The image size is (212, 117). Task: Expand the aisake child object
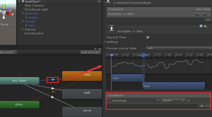pyautogui.click(x=26, y=17)
